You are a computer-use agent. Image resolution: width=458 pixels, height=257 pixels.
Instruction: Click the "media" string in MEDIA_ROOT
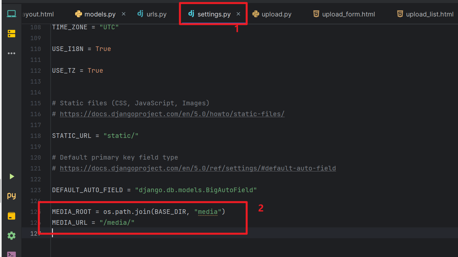tap(208, 212)
